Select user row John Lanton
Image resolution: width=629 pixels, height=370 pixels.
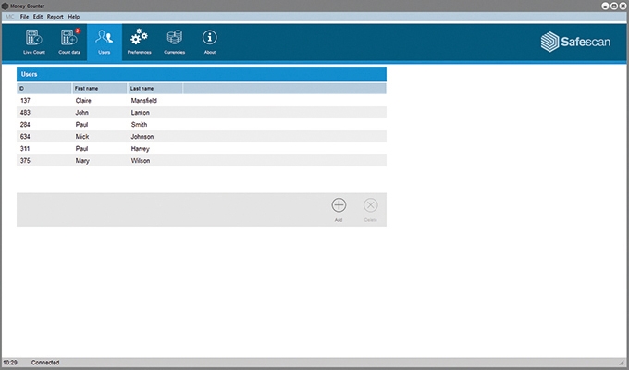point(201,112)
